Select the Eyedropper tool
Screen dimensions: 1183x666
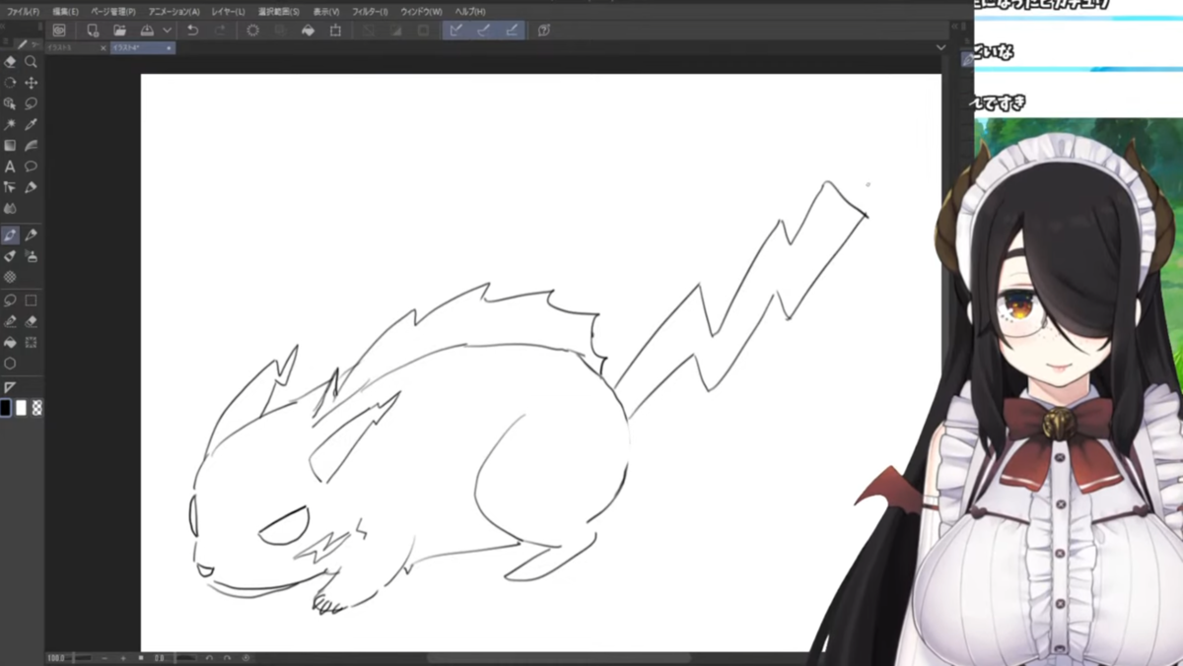pos(31,125)
